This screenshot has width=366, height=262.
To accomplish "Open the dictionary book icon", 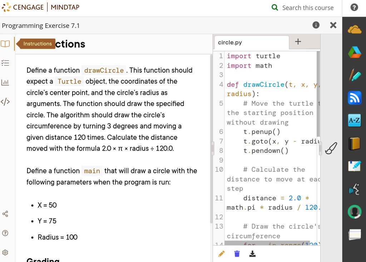I will point(354,143).
